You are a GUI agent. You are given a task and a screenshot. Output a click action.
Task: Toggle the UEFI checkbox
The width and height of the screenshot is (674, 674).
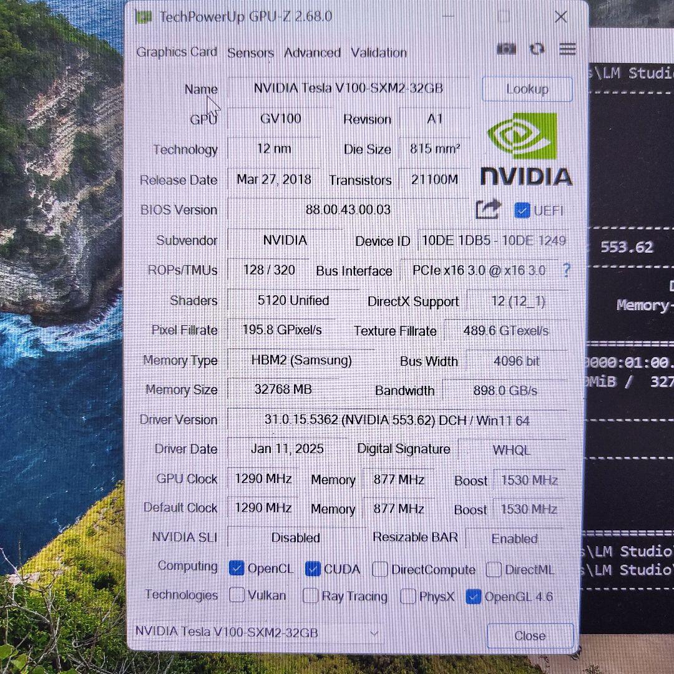pos(522,210)
